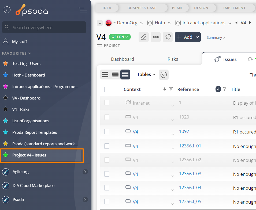Switch to the Risks tab

pyautogui.click(x=173, y=59)
